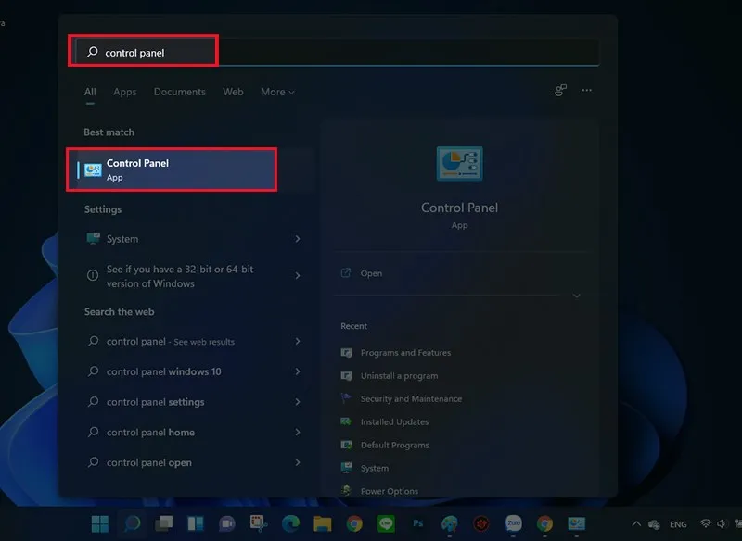Switch to the Documents search tab
This screenshot has height=541, width=742.
[x=179, y=92]
